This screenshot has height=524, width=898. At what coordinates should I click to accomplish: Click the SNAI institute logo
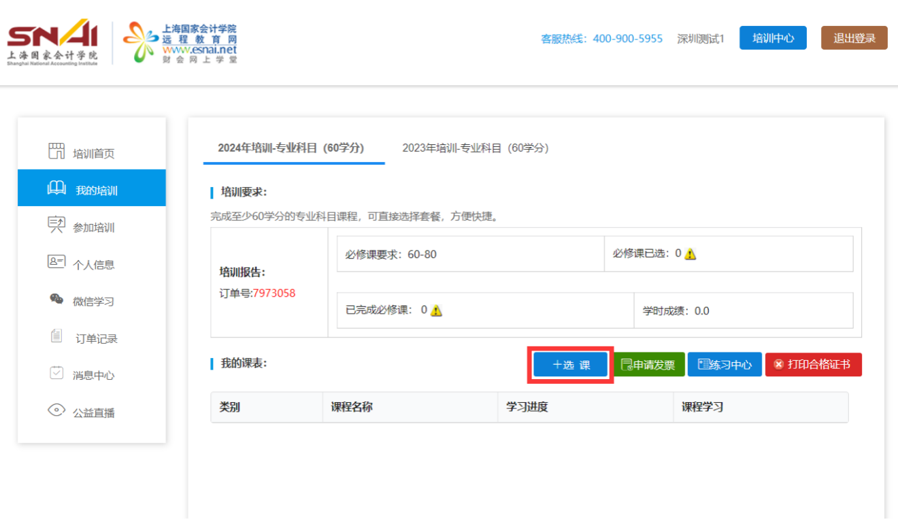[52, 42]
